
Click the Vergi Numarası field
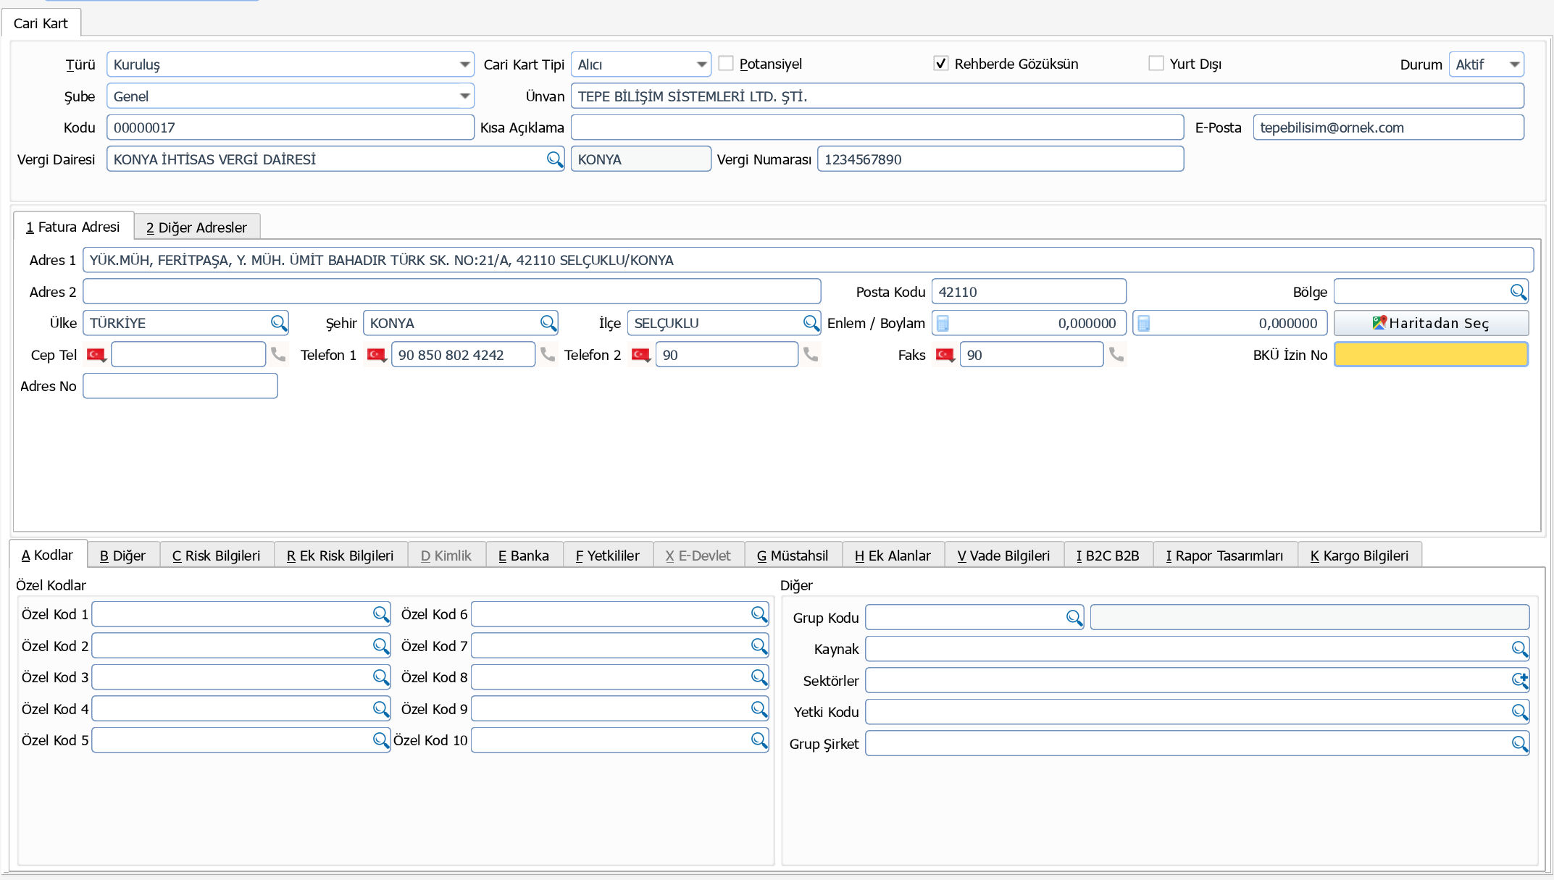pos(1001,159)
